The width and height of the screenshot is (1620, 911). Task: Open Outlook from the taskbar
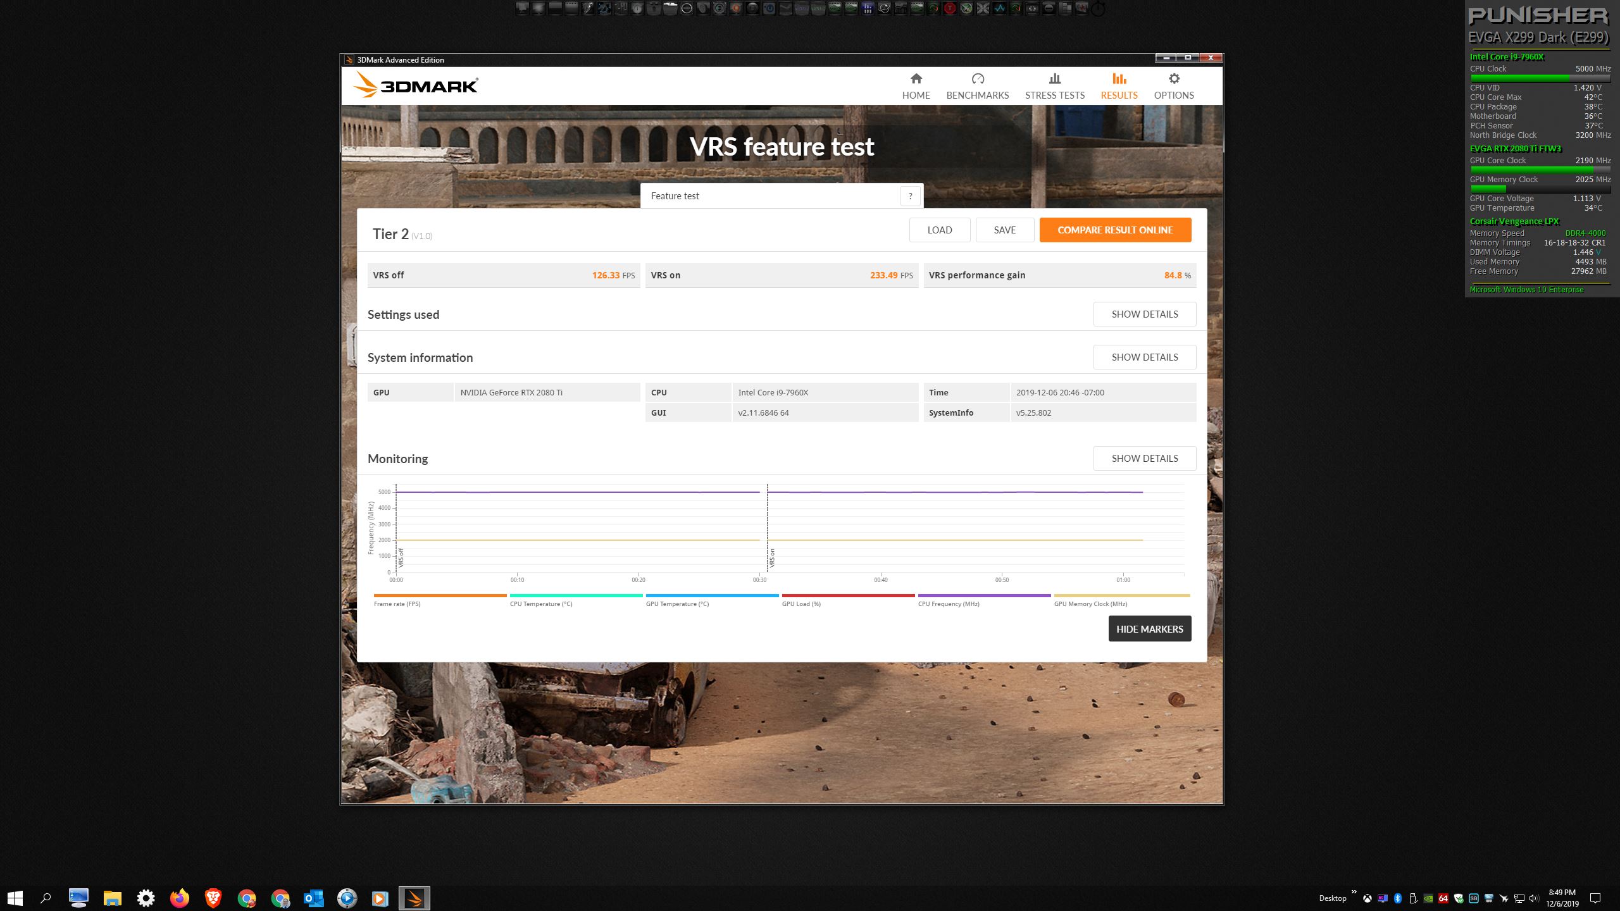(313, 898)
